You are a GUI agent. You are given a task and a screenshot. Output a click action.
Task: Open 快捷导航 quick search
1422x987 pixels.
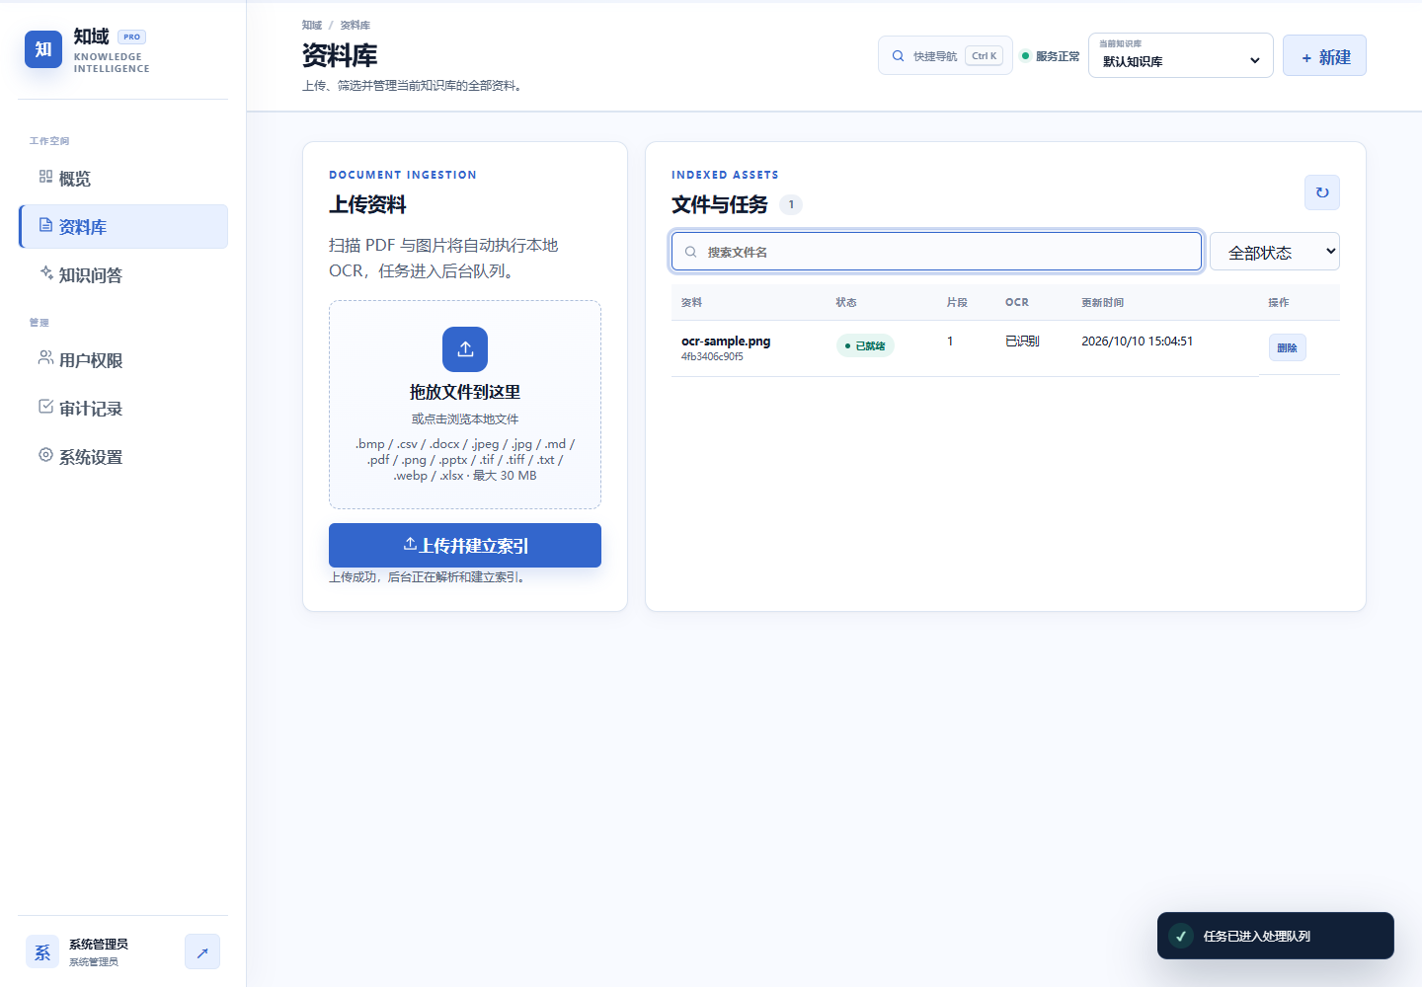(x=945, y=55)
